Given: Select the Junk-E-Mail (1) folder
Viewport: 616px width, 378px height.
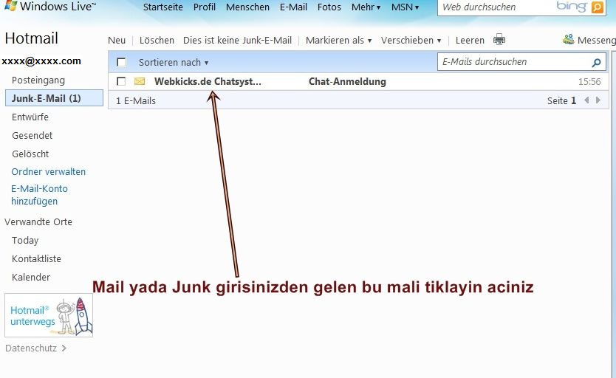Looking at the screenshot, I should coord(54,98).
